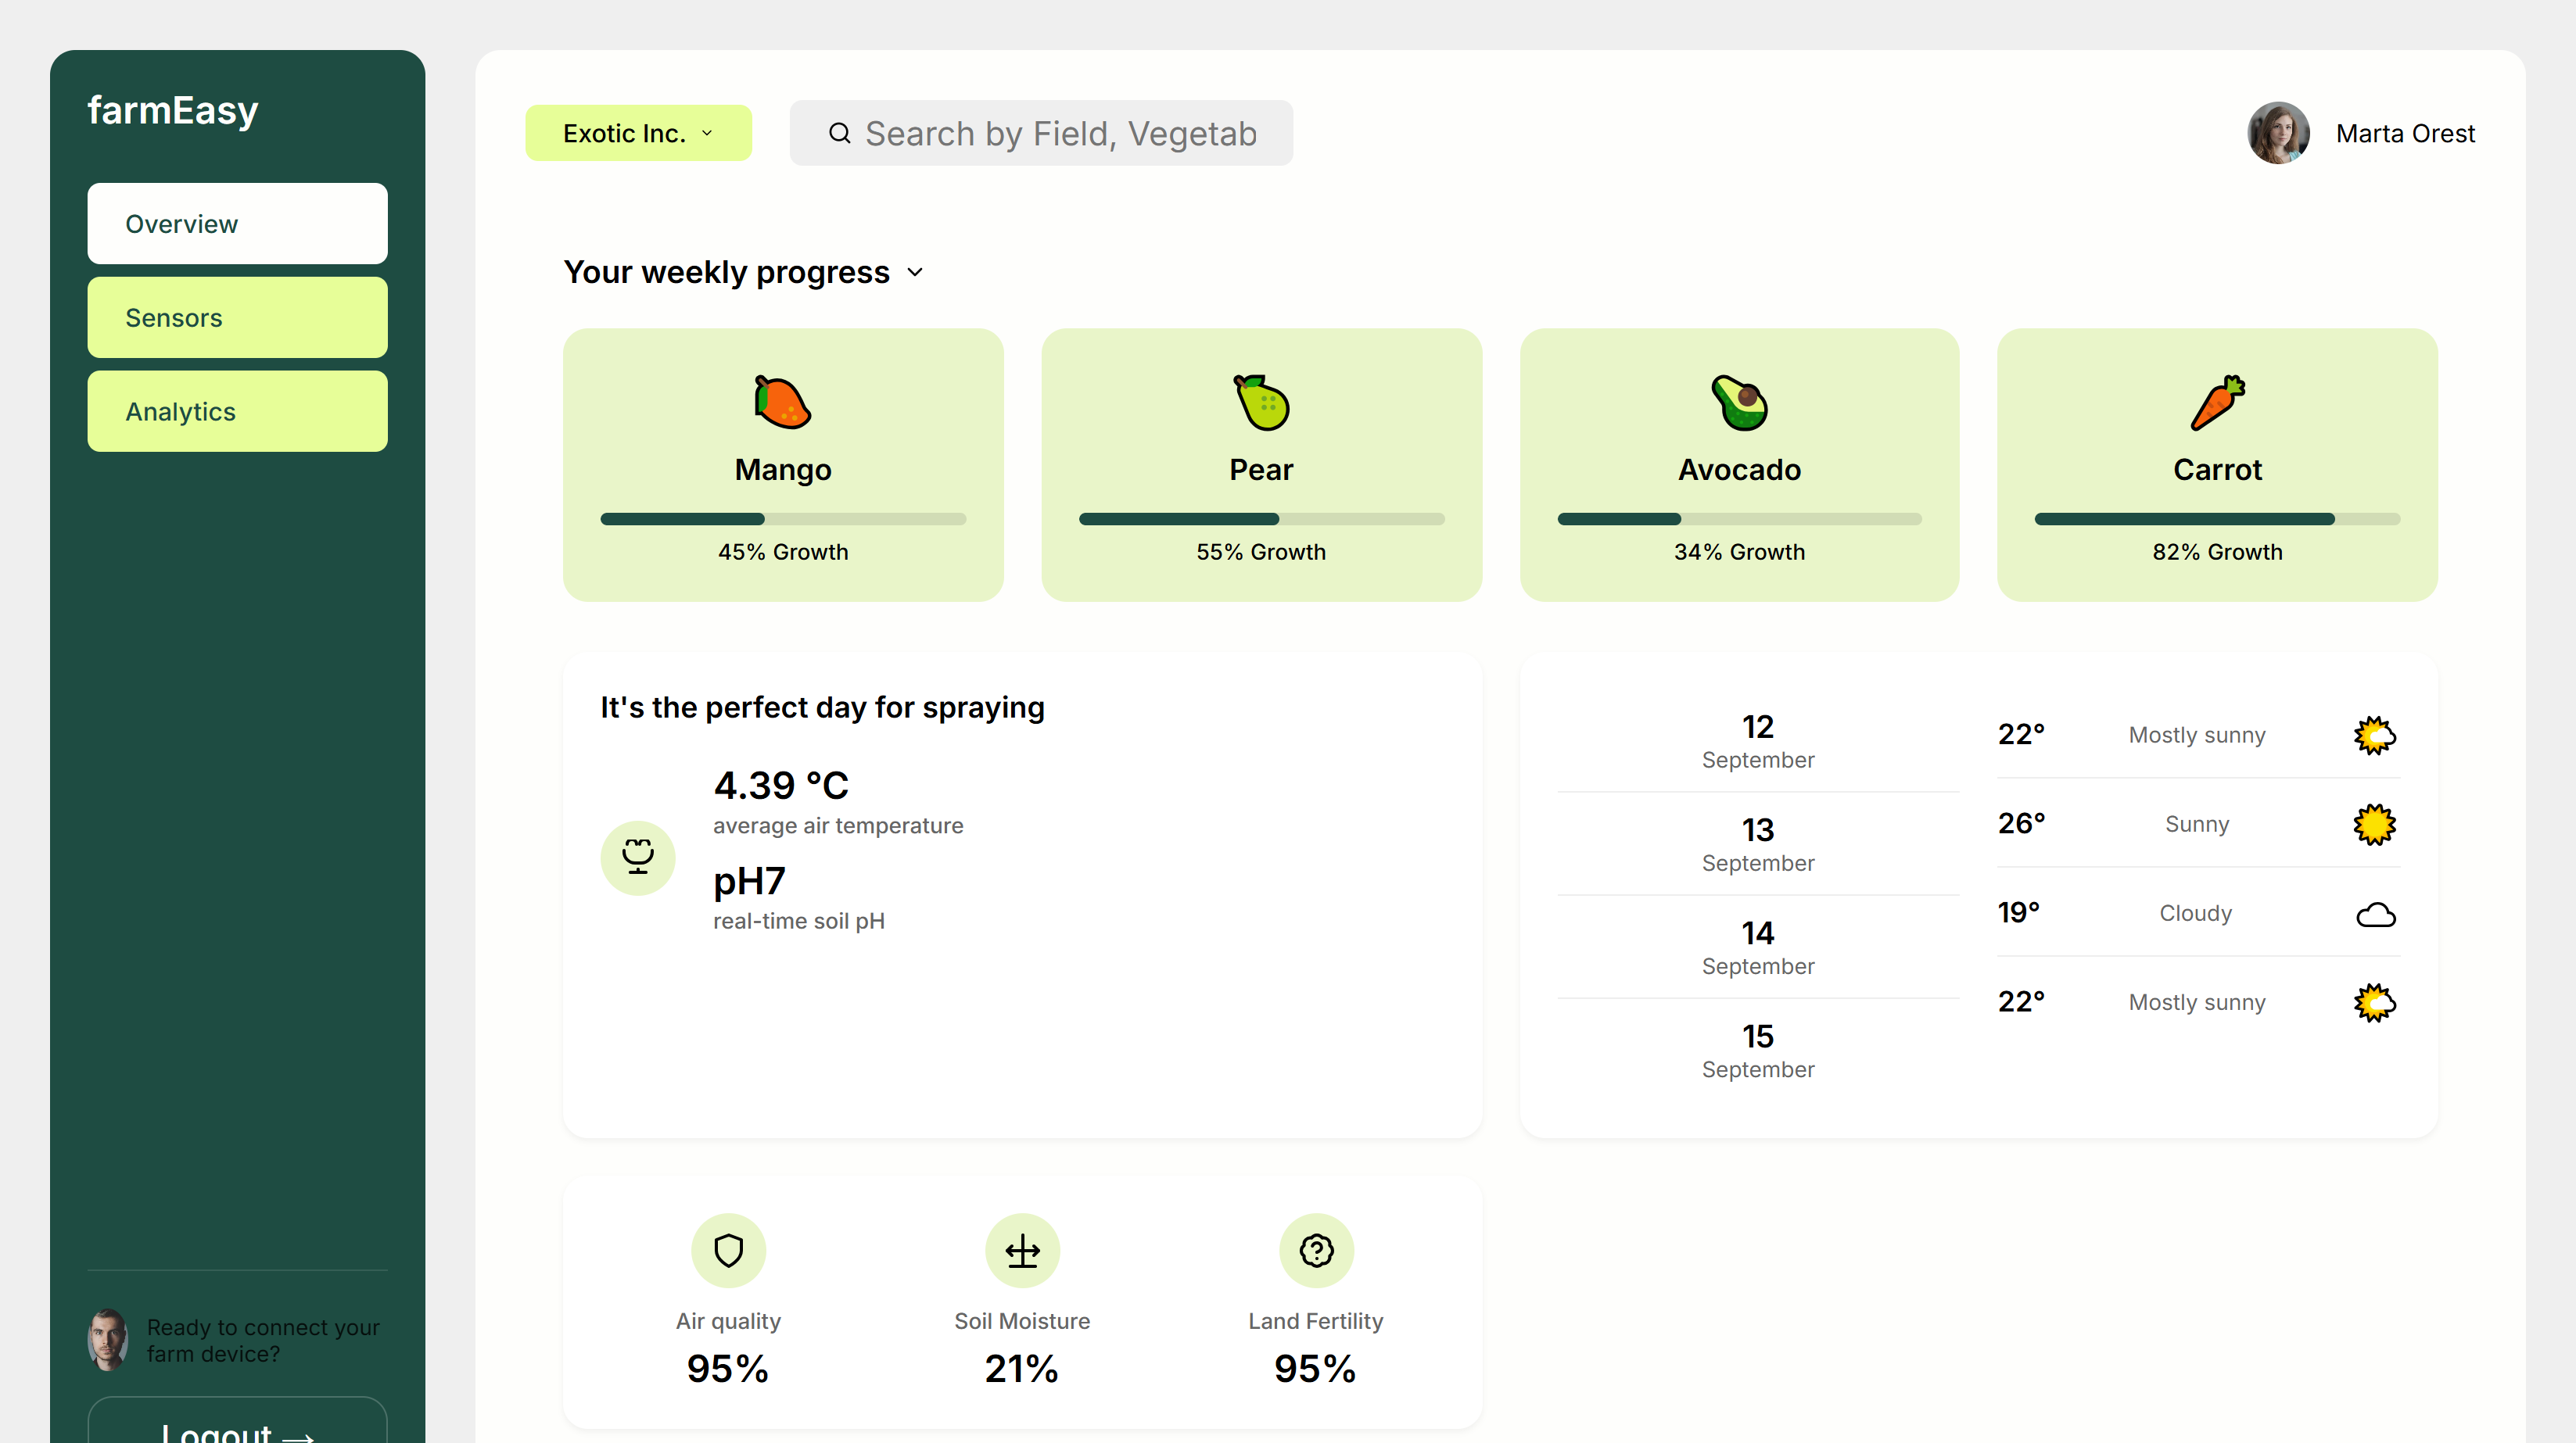The height and width of the screenshot is (1443, 2576).
Task: Click the Air quality shield icon
Action: tap(728, 1250)
